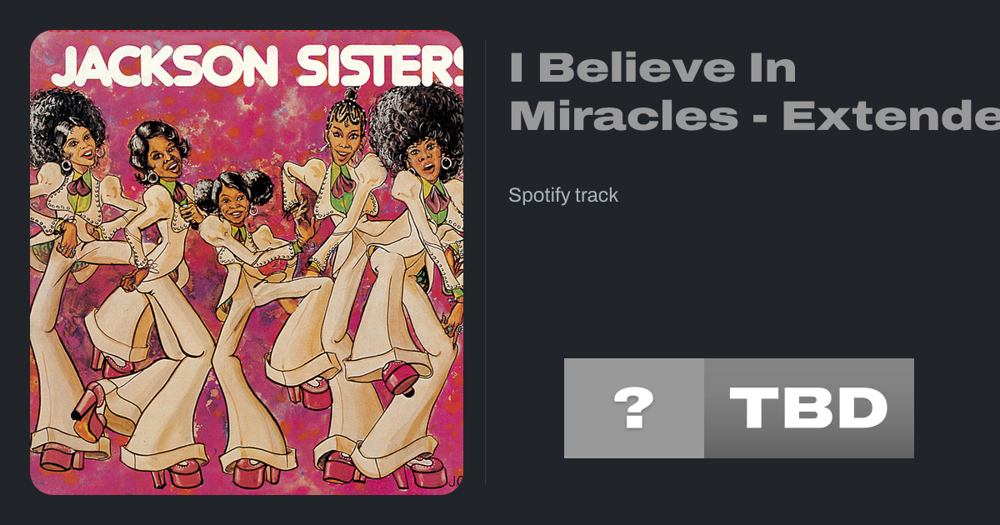Click the "Spotify track" label

563,195
